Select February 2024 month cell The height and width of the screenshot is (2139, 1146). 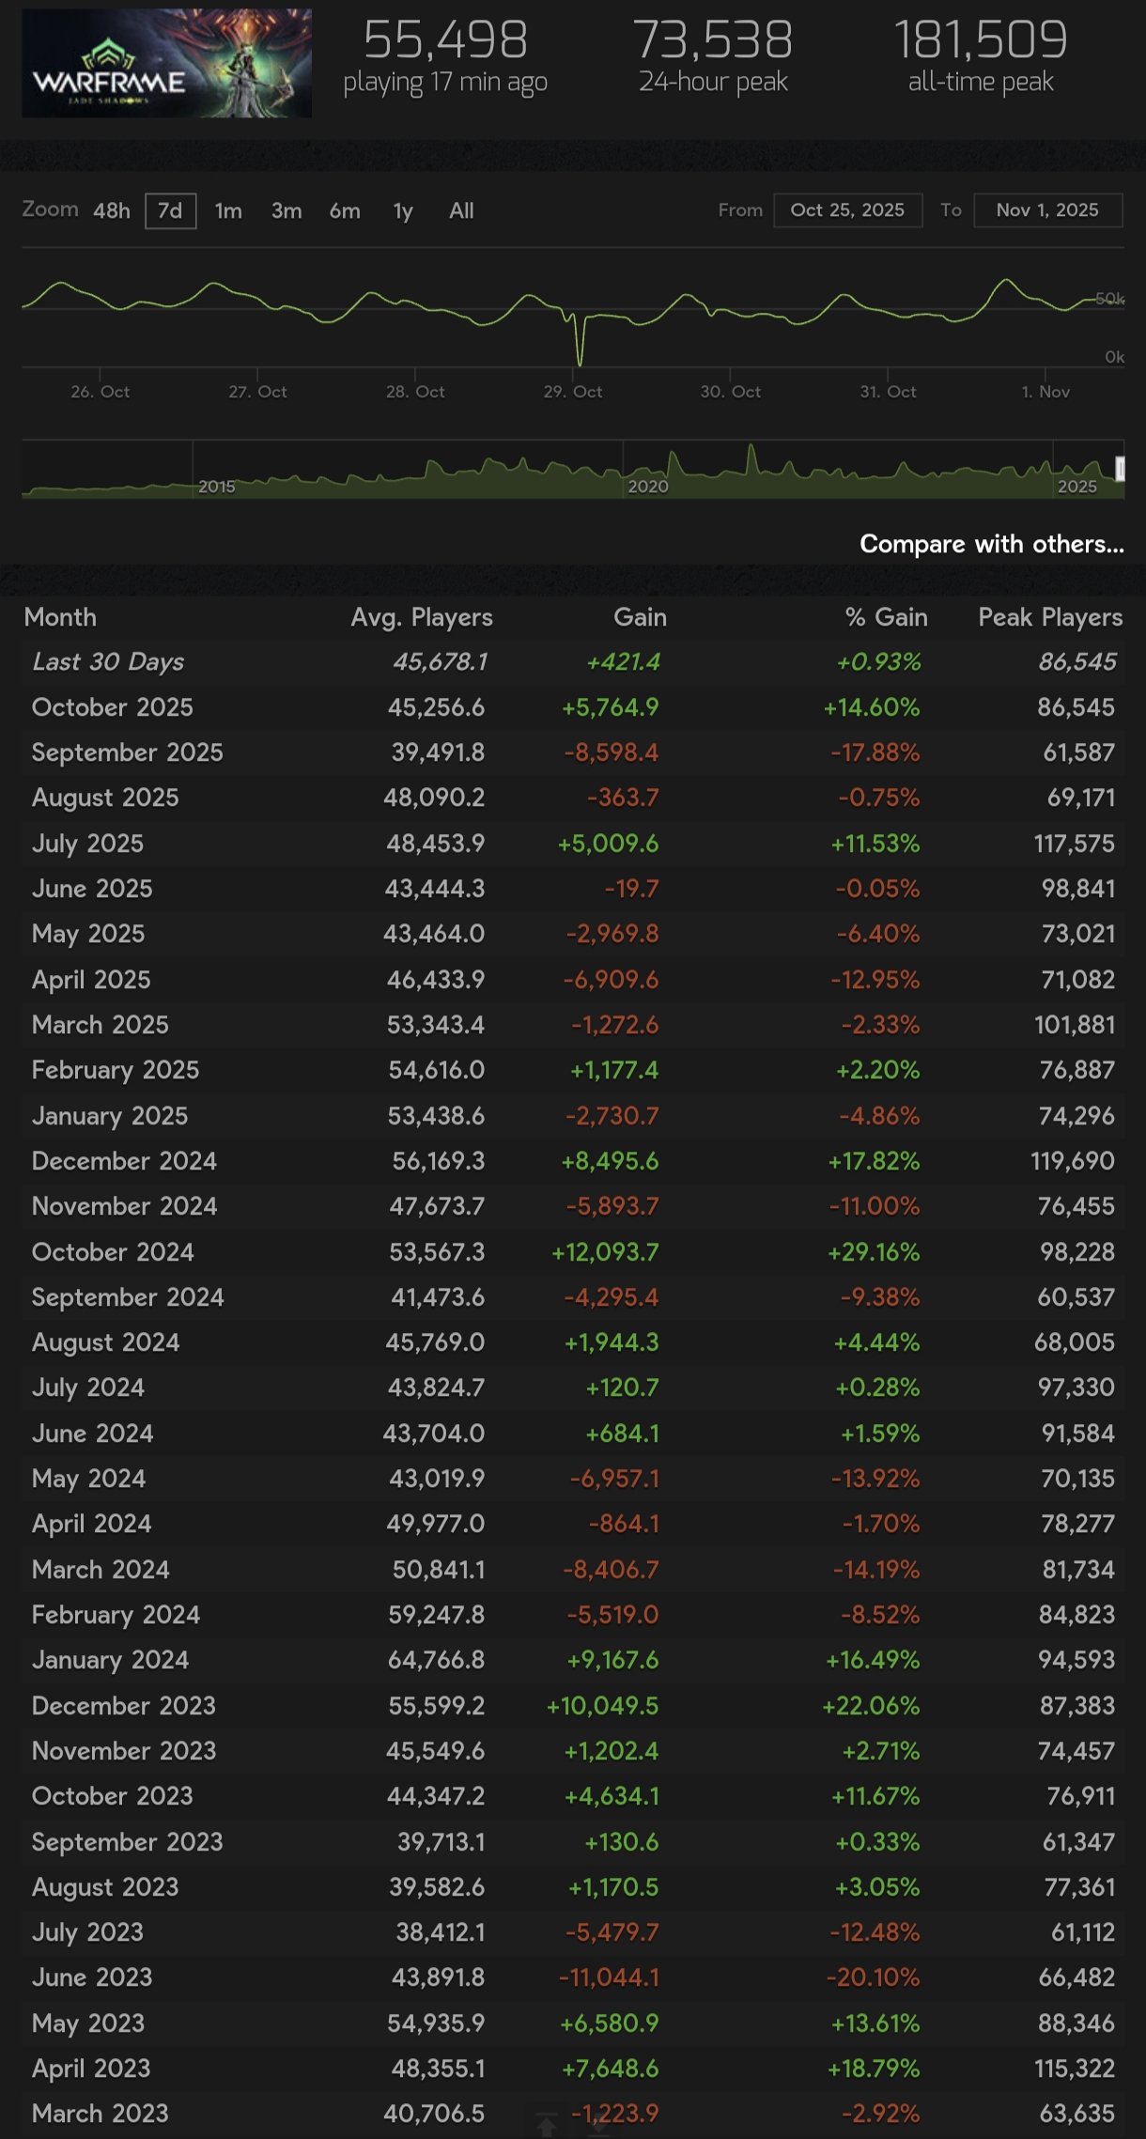pyautogui.click(x=116, y=1615)
